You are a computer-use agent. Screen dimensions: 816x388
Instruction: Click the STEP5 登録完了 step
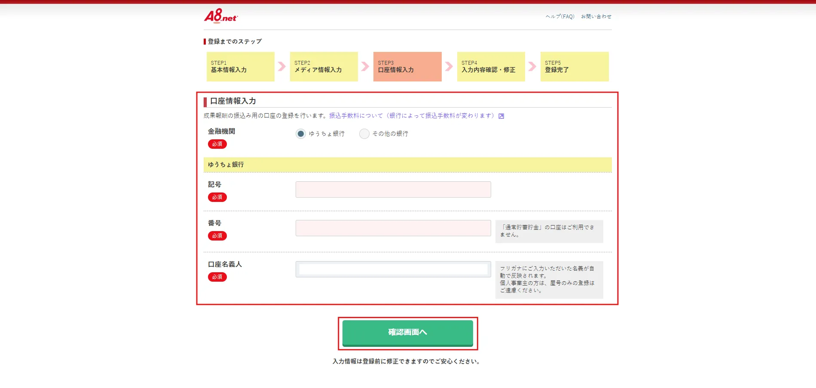point(575,66)
